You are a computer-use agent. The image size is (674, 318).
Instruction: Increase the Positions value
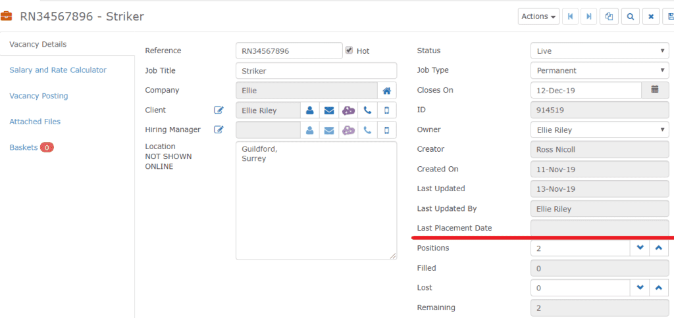pos(659,248)
